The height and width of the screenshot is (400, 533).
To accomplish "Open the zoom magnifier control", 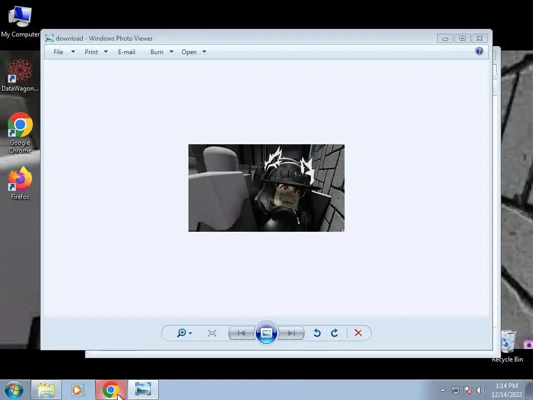I will [182, 333].
